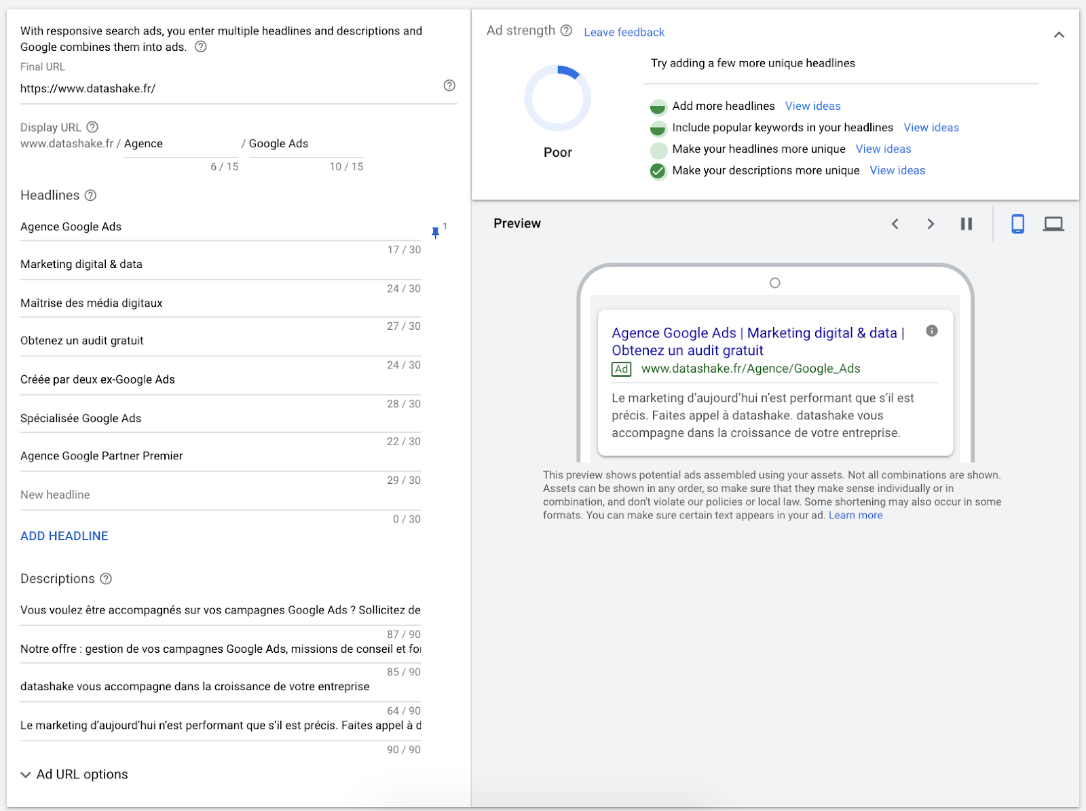Switch preview to mobile view
The width and height of the screenshot is (1086, 811).
click(1017, 223)
